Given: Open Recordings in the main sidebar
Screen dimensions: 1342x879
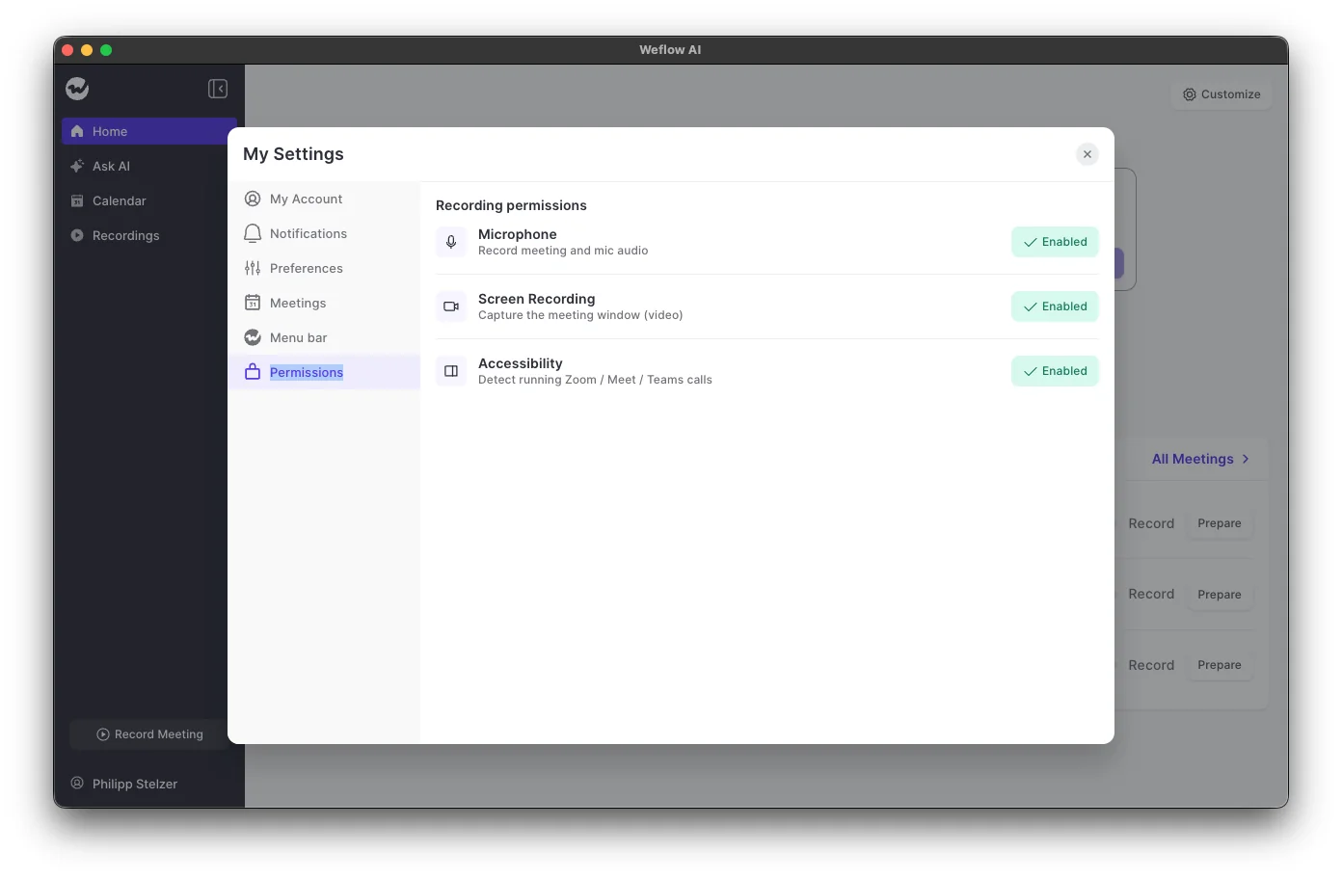Looking at the screenshot, I should pos(148,235).
